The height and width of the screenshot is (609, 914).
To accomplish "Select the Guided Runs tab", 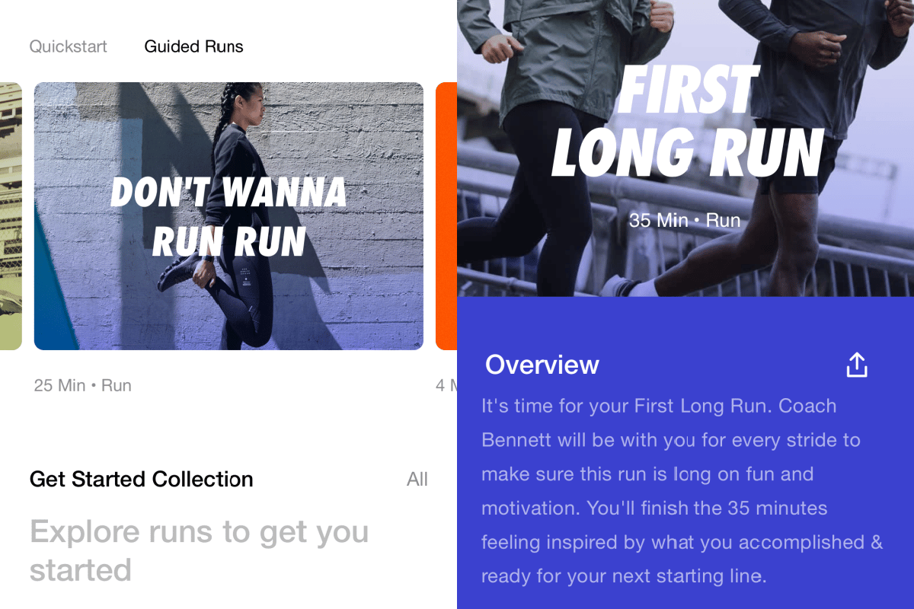I will point(193,46).
